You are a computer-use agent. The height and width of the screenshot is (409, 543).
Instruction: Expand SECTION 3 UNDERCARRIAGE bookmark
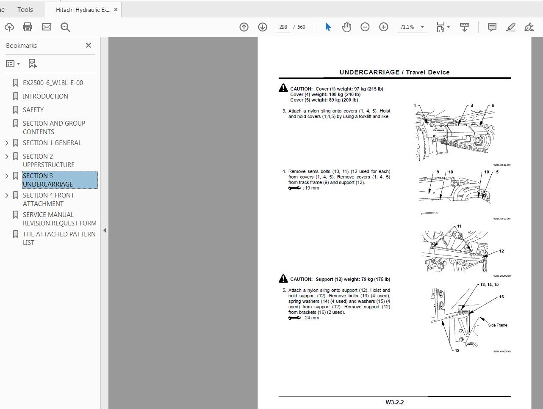(7, 176)
